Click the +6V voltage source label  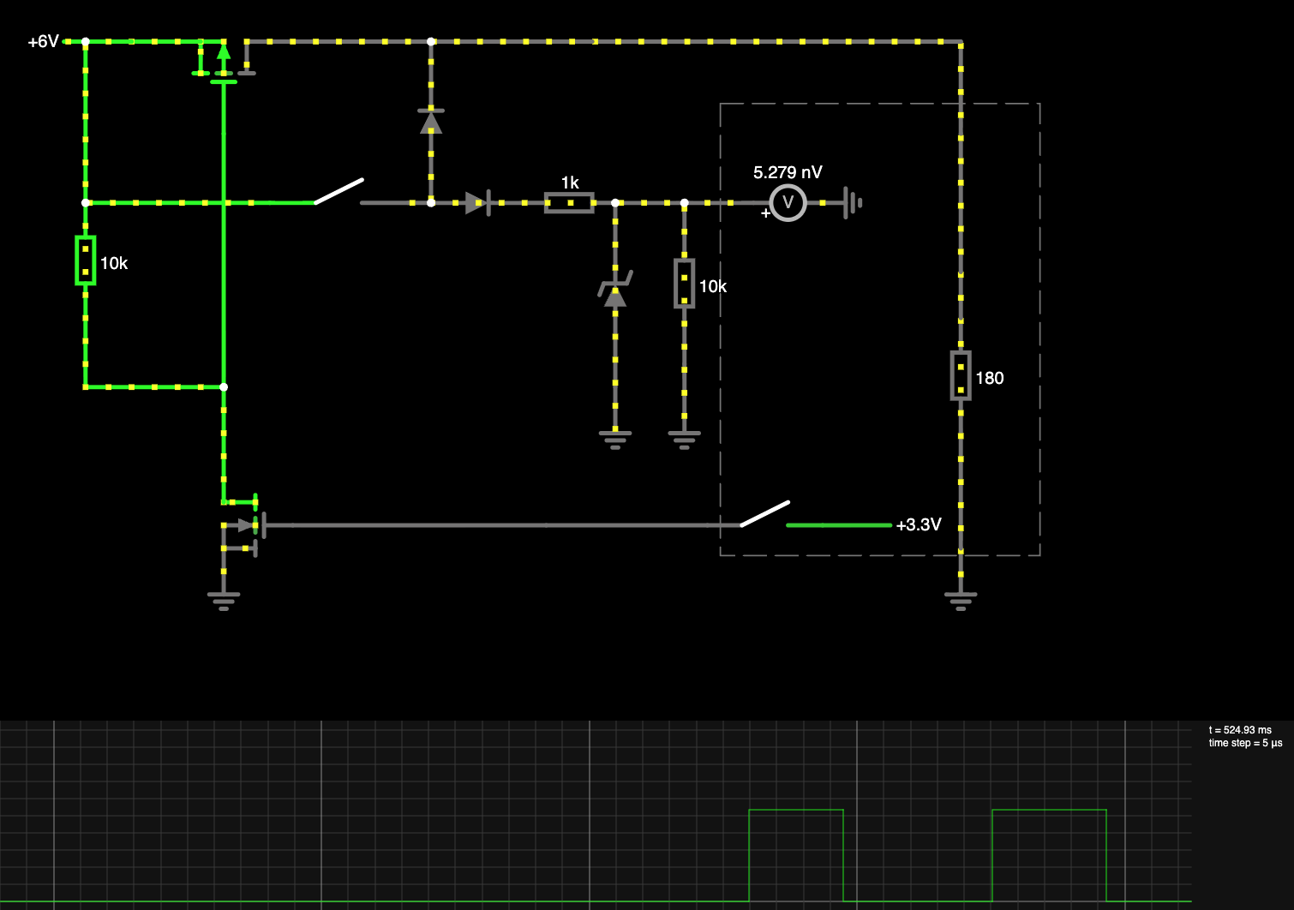[43, 41]
